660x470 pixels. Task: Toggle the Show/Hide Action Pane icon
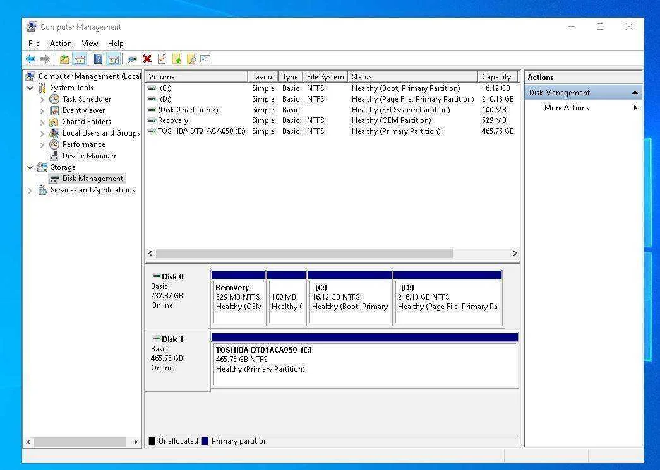tap(113, 59)
